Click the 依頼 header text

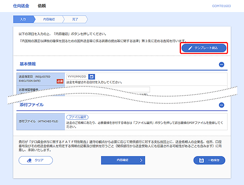pos(42,6)
